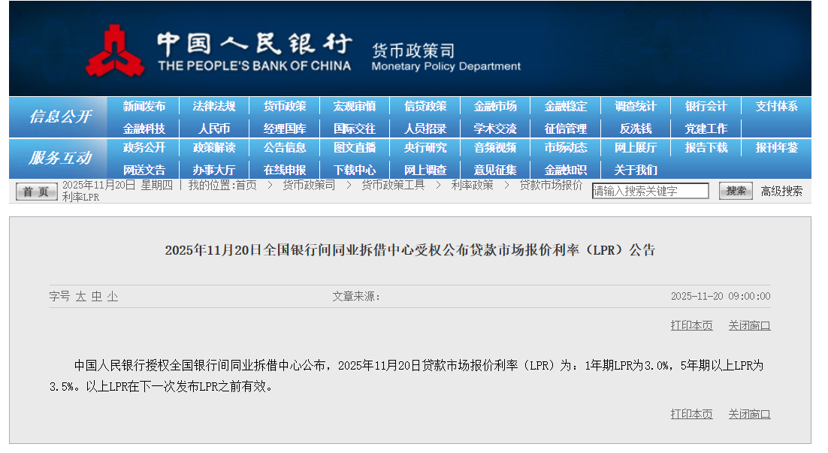Click upper 关闭窗口 close link
The image size is (828, 453).
click(x=749, y=325)
